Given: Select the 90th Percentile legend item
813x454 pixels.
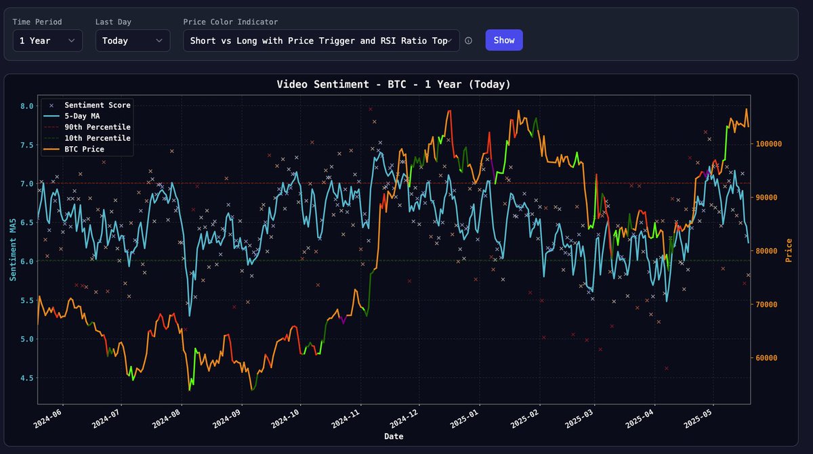Looking at the screenshot, I should [96, 127].
